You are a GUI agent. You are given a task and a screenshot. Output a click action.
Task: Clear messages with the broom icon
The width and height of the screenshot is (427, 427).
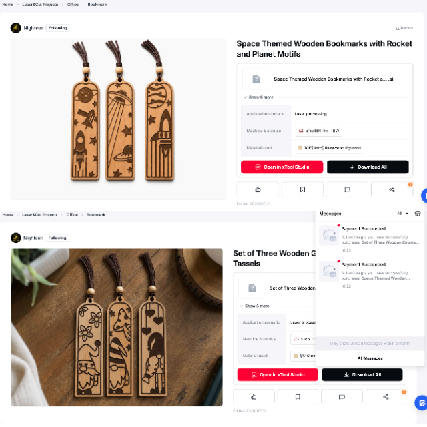[x=418, y=213]
